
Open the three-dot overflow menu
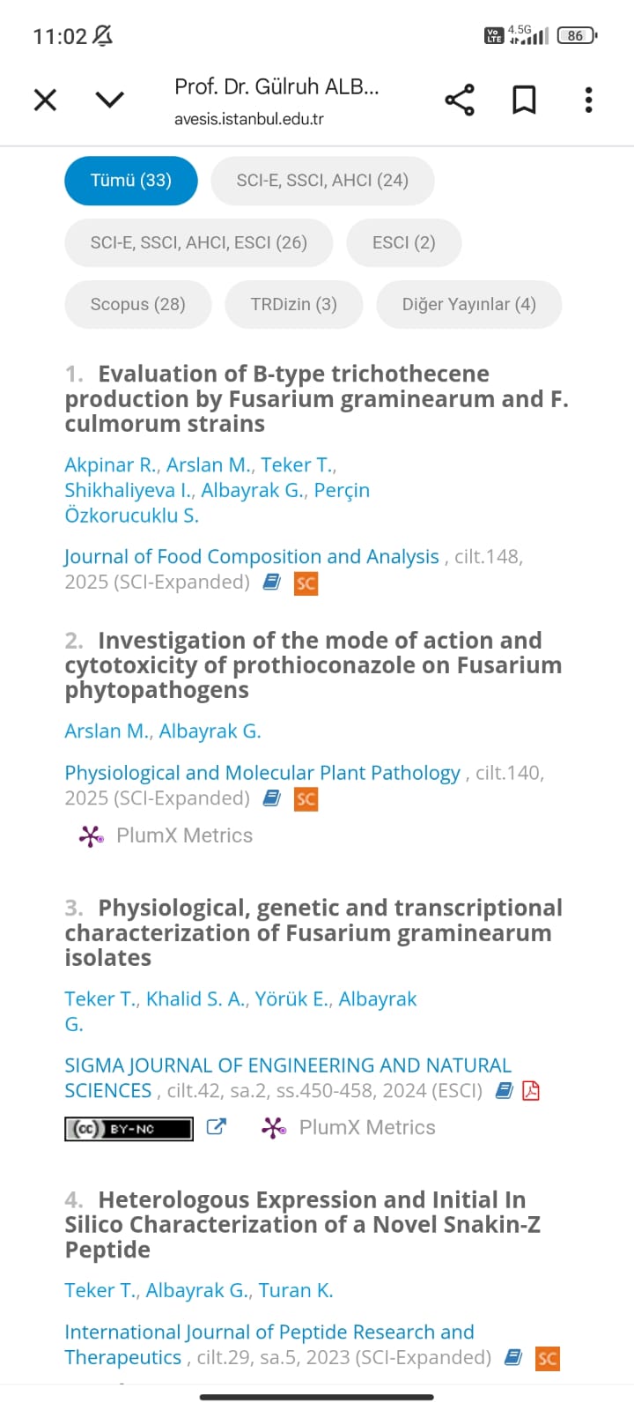tap(588, 100)
